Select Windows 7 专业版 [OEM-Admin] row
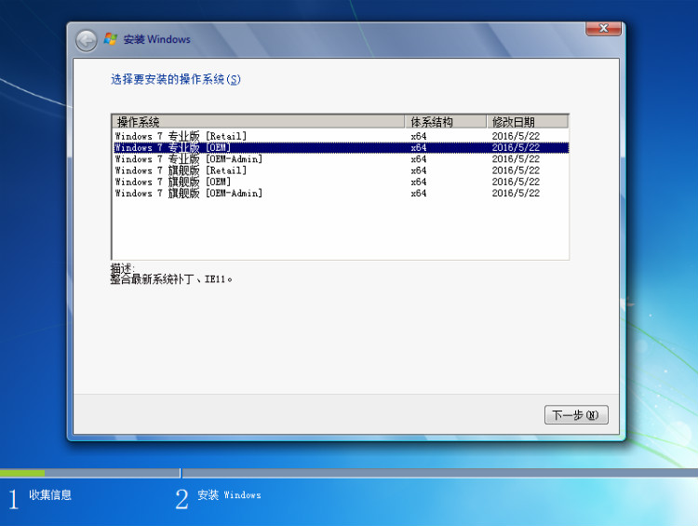The image size is (698, 526). (341, 159)
